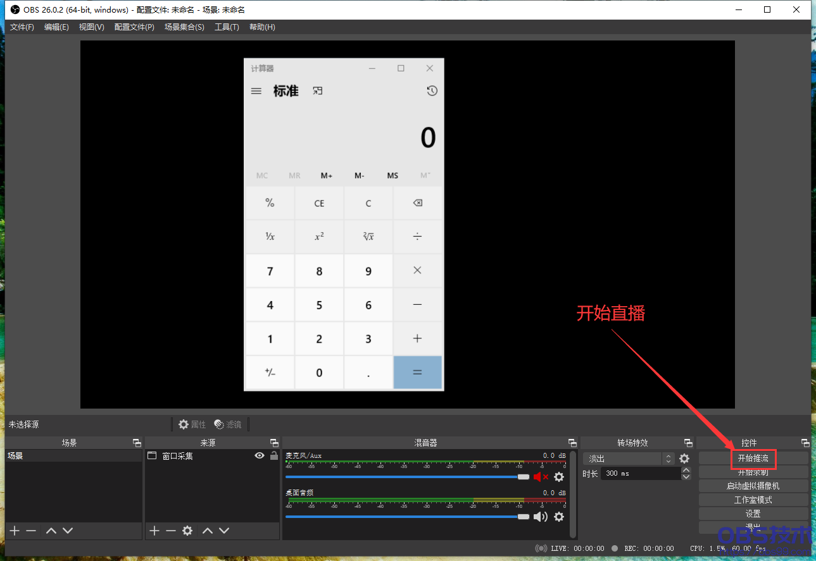The image size is (816, 561).
Task: Click 未选择源 label text
Action: [x=23, y=424]
